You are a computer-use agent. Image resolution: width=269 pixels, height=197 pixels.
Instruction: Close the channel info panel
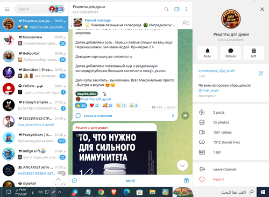tap(262, 9)
